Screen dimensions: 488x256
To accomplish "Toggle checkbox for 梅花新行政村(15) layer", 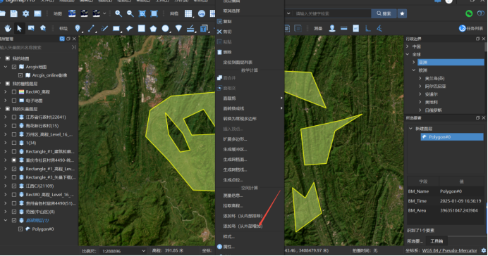I will (14, 126).
